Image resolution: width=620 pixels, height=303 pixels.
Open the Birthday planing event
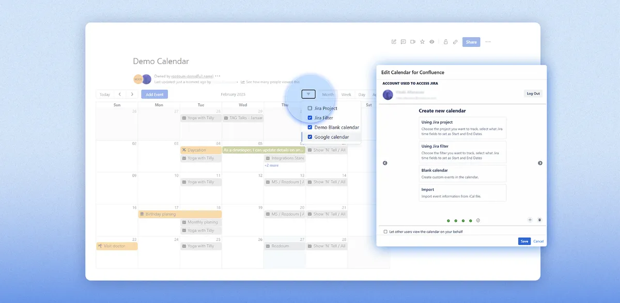(180, 214)
